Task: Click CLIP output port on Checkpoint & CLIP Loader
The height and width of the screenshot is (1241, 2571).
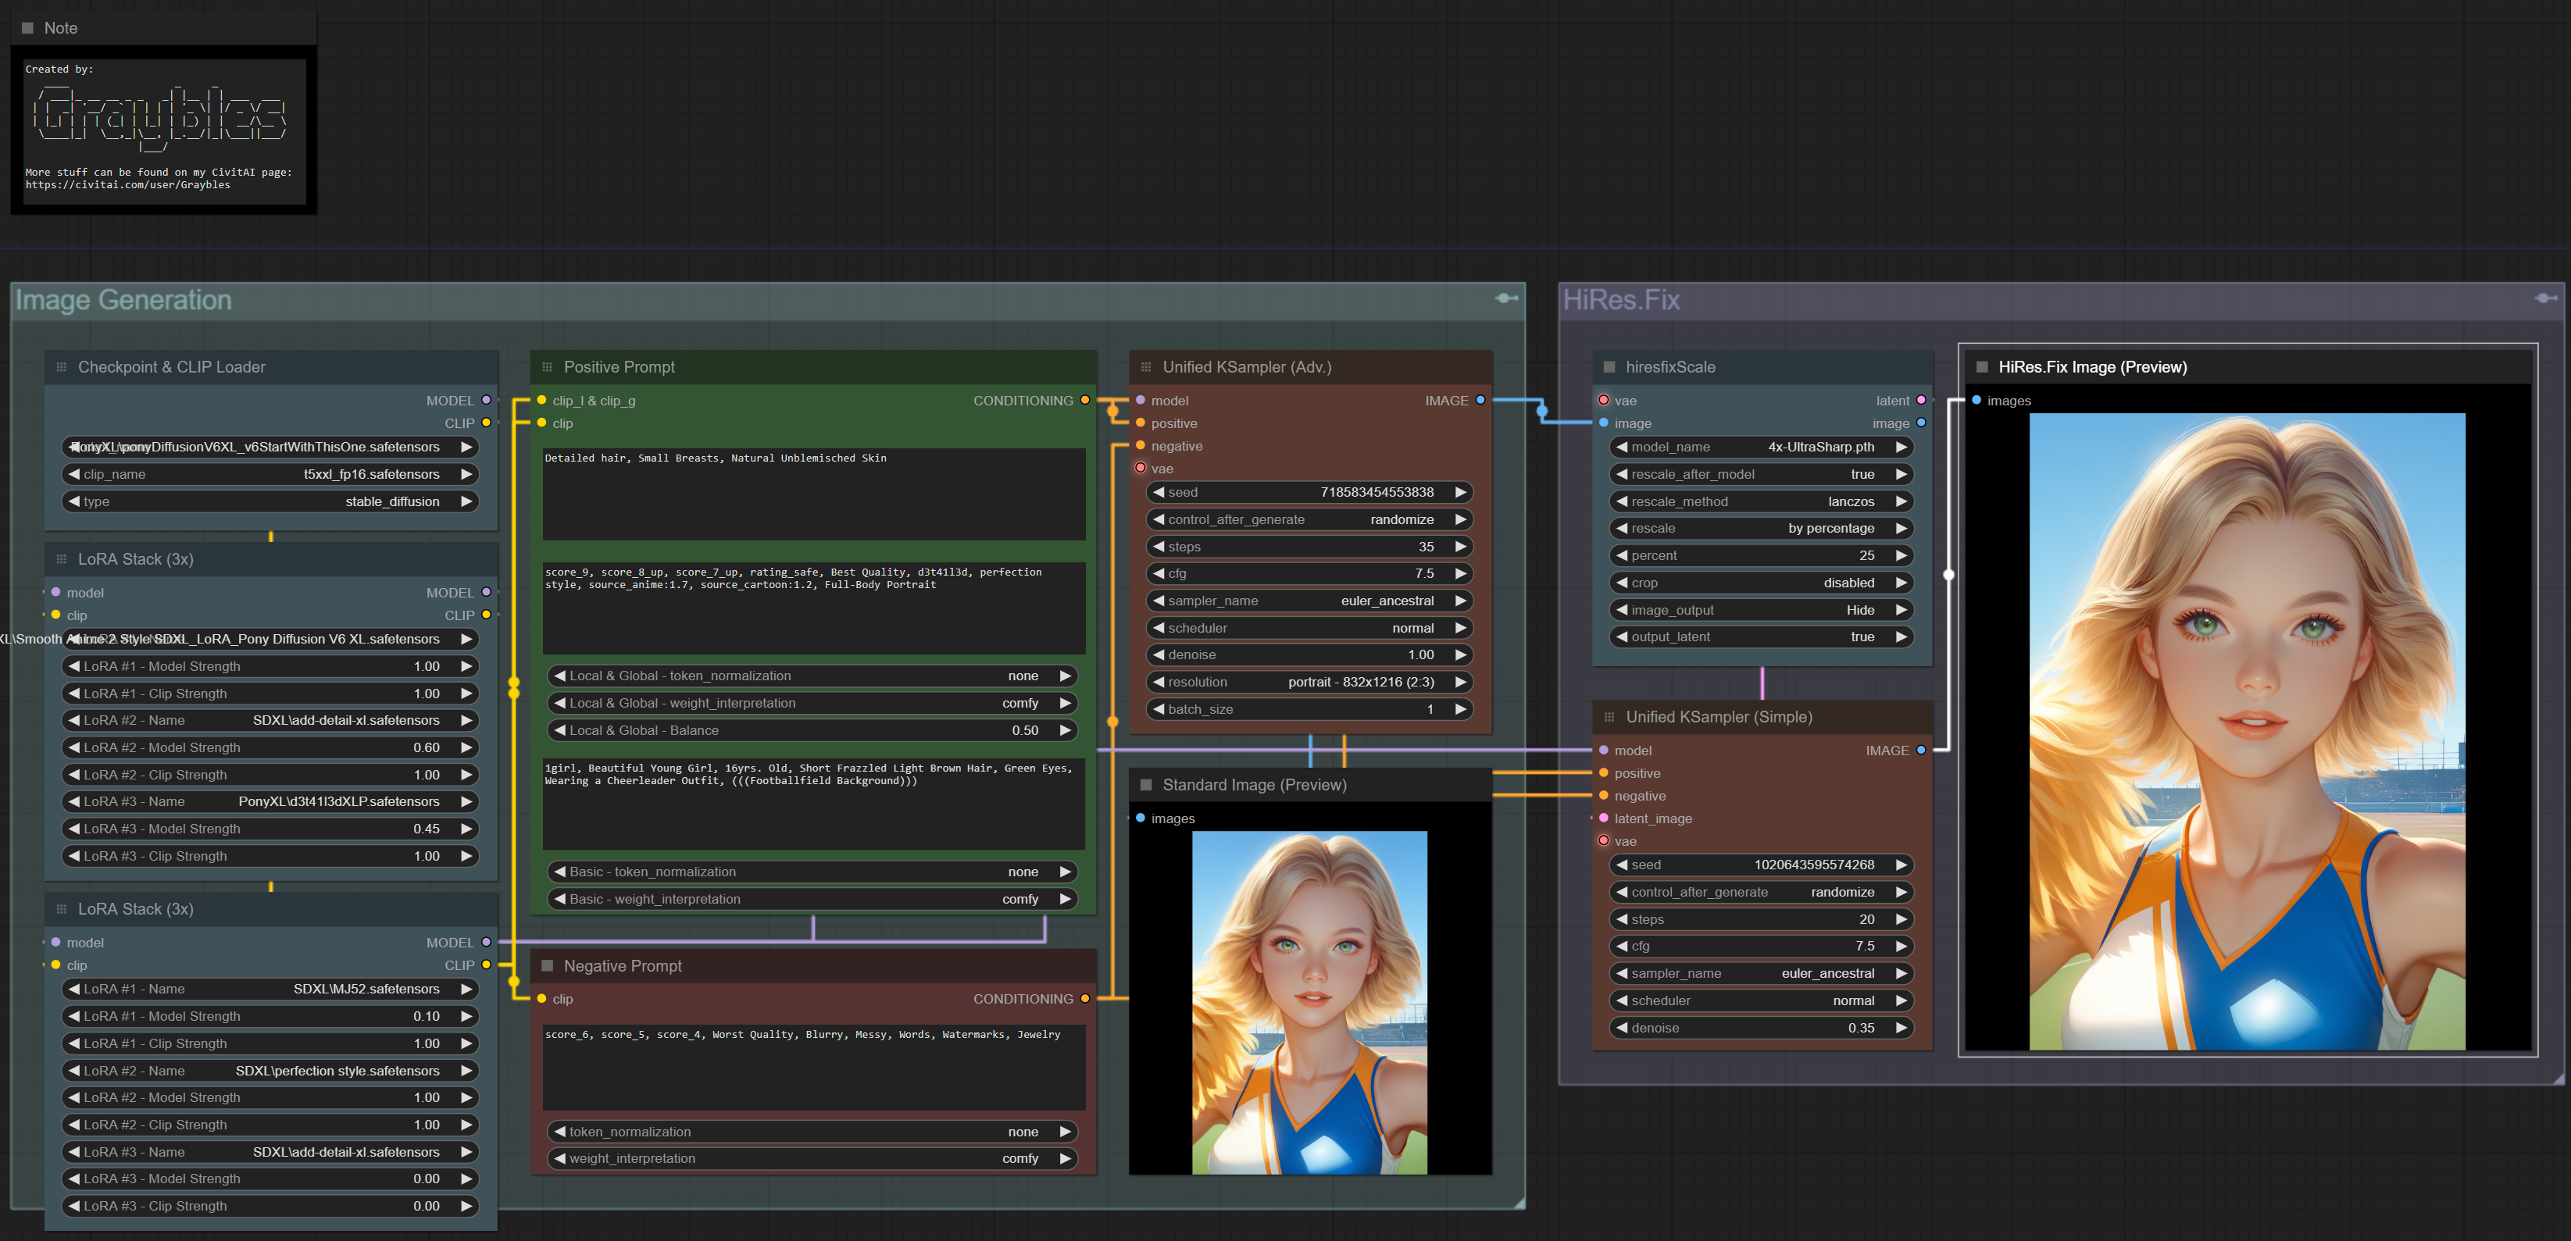Action: click(x=486, y=423)
